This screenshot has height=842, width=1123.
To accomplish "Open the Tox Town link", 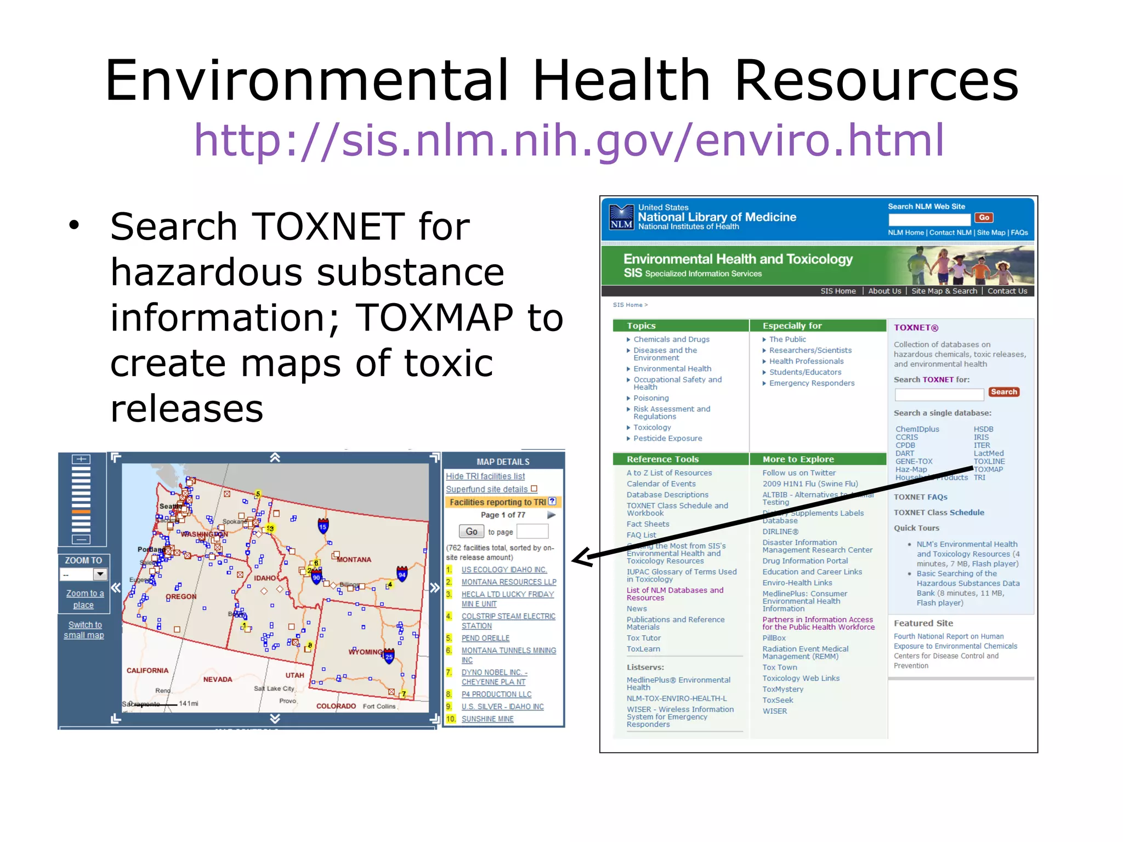I will click(779, 668).
